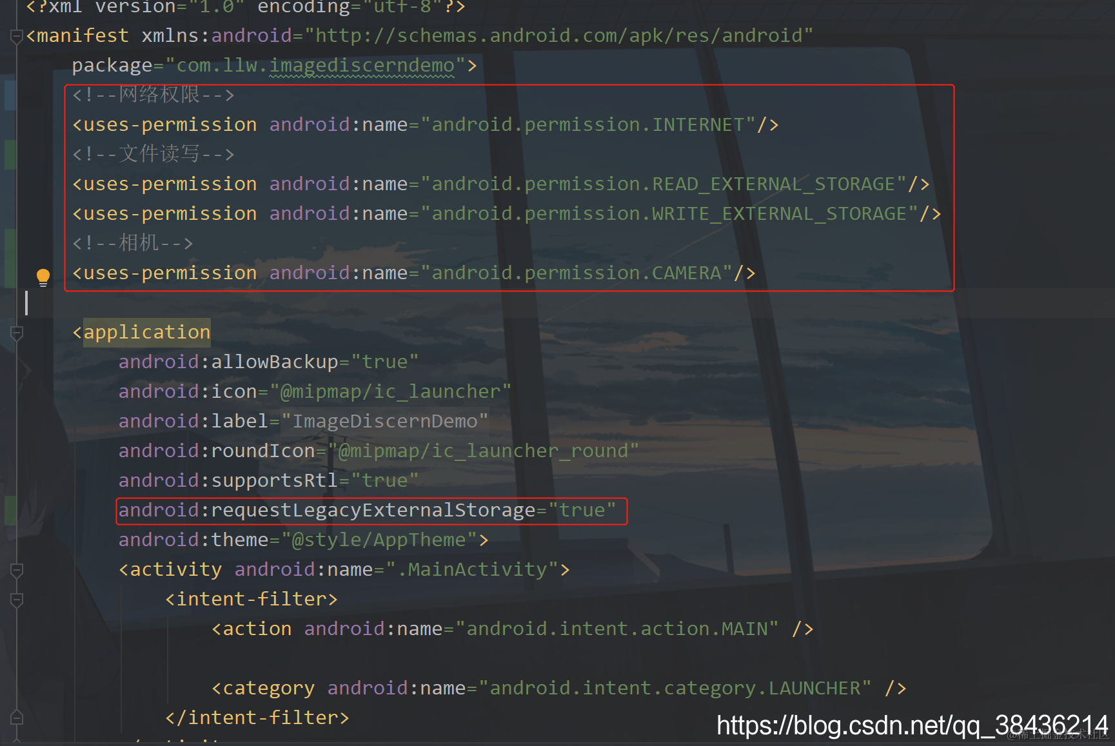1115x746 pixels.
Task: Click the closing intent-filter fold marker
Action: coord(17,718)
